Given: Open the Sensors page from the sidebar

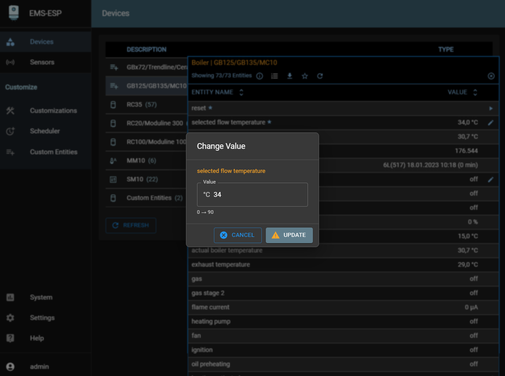Looking at the screenshot, I should click(42, 62).
